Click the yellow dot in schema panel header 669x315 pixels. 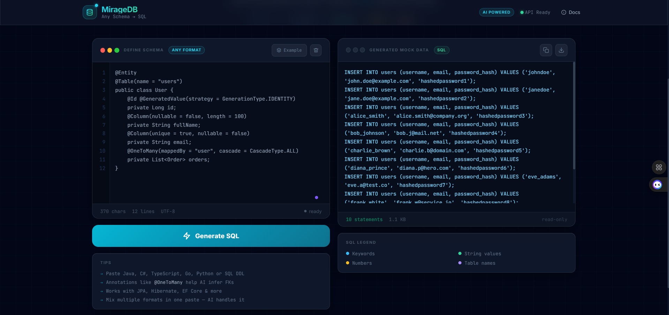point(110,50)
